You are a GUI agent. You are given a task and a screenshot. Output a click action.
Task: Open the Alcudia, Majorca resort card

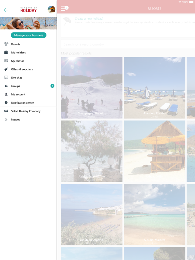154,215
